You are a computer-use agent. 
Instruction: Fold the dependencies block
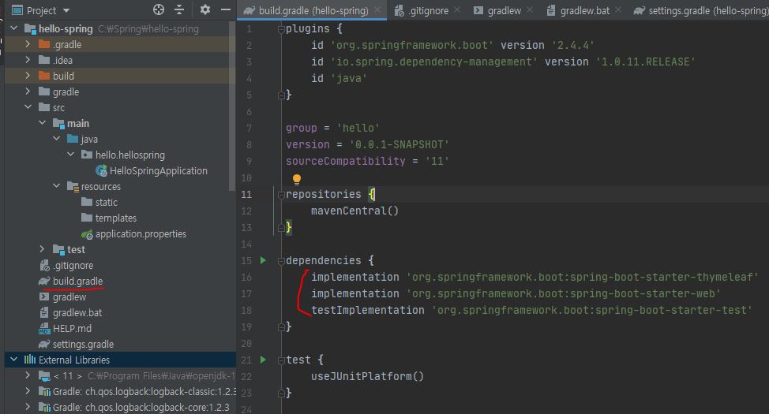pos(281,261)
